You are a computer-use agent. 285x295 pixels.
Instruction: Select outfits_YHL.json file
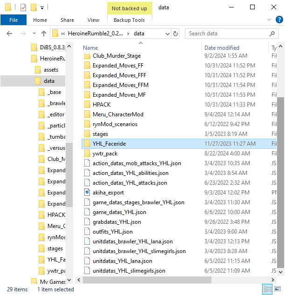pyautogui.click(x=113, y=232)
